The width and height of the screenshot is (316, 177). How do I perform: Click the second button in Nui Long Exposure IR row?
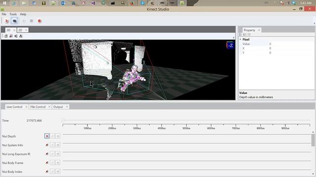tap(52, 154)
